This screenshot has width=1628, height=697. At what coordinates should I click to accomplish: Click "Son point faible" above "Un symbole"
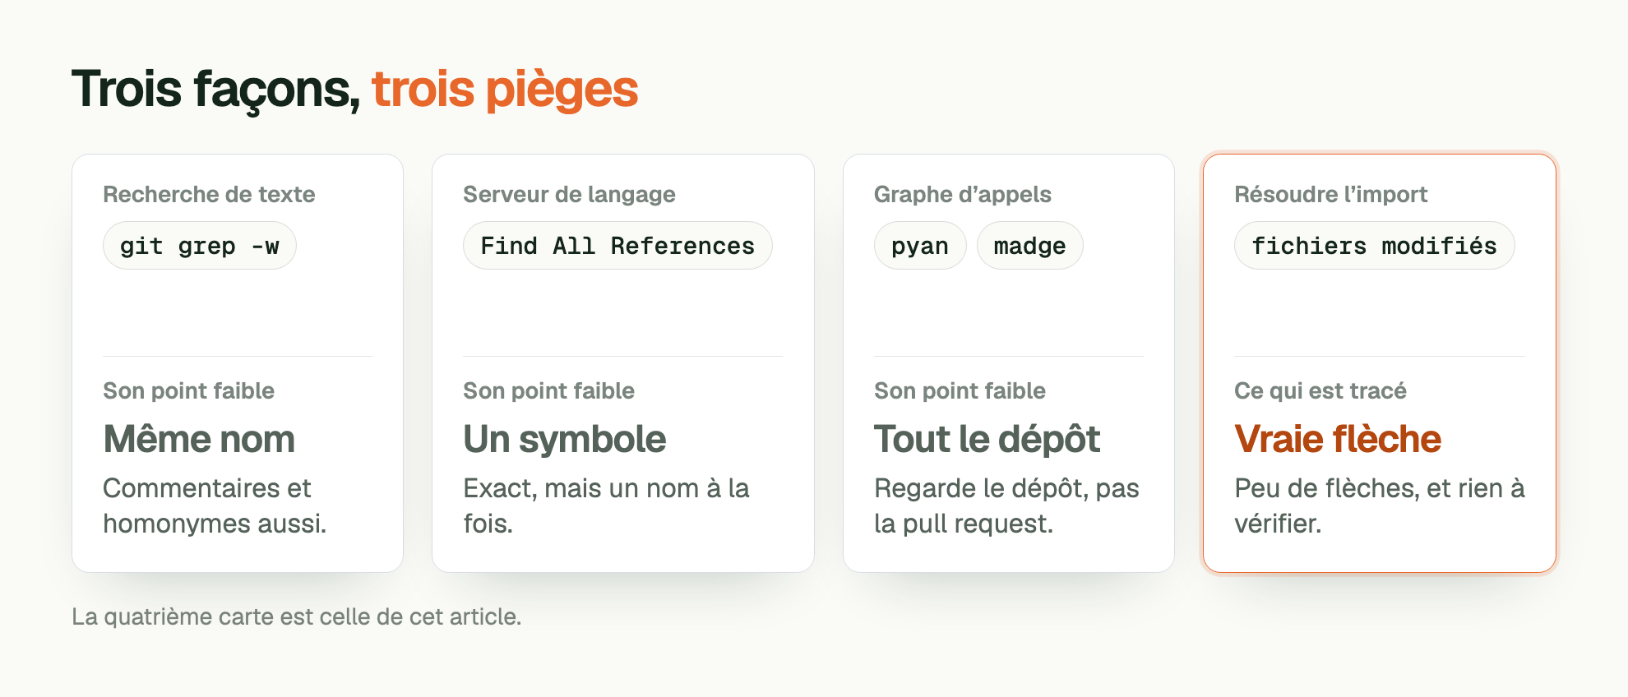pyautogui.click(x=548, y=390)
